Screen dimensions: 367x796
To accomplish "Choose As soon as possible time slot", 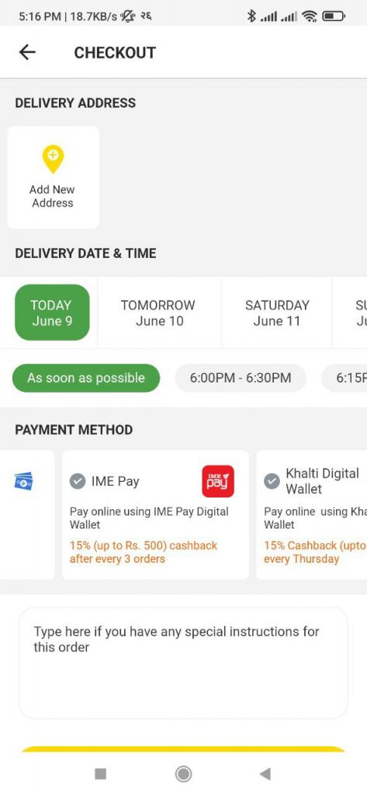I will point(86,379).
